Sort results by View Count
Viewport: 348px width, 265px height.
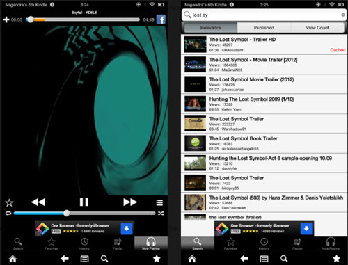pyautogui.click(x=317, y=28)
